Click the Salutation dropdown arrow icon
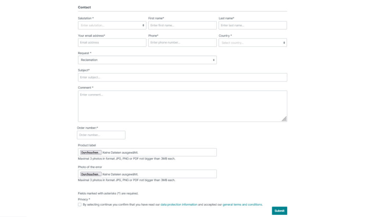Image resolution: width=365 pixels, height=217 pixels. click(x=143, y=25)
